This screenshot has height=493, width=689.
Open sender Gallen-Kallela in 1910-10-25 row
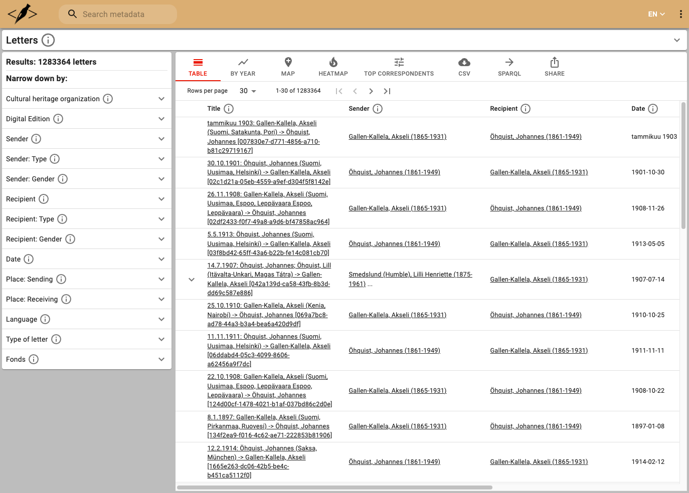397,315
